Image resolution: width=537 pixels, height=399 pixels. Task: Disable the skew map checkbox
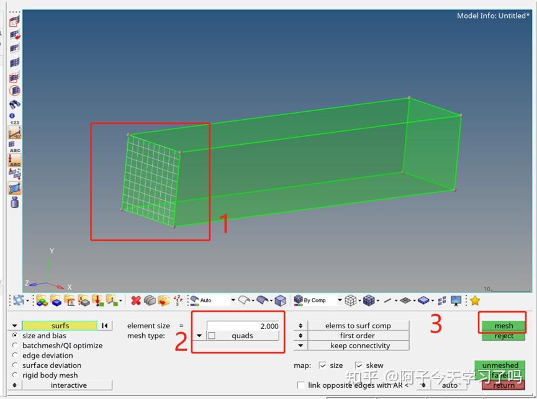359,365
